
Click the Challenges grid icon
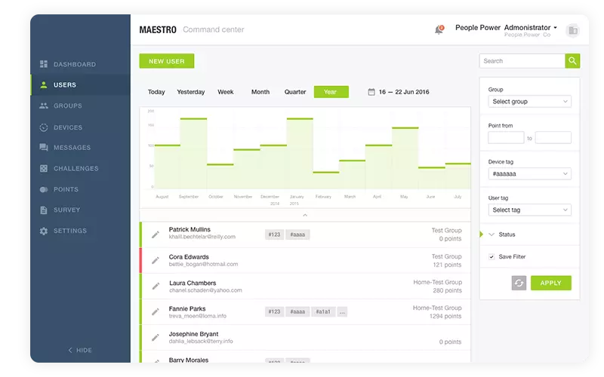coord(44,168)
